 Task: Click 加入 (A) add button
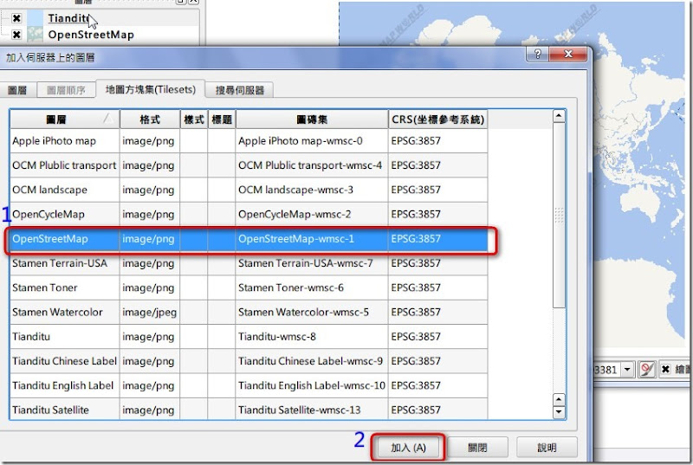[408, 448]
